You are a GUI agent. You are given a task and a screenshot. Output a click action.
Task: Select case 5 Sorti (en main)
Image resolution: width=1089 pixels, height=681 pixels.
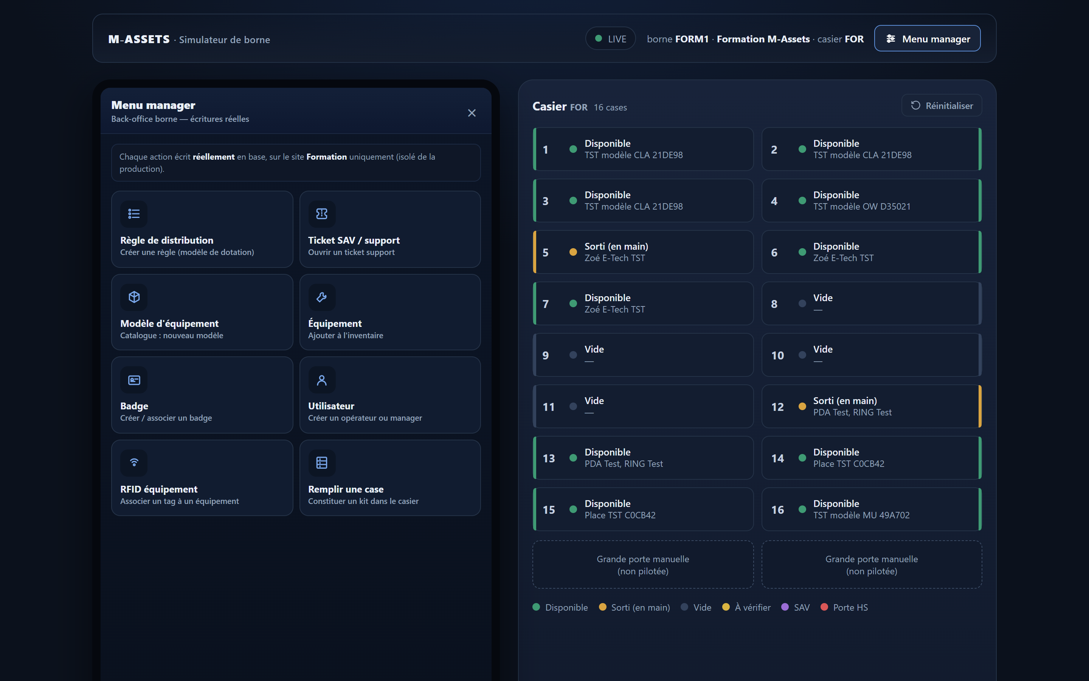tap(643, 252)
